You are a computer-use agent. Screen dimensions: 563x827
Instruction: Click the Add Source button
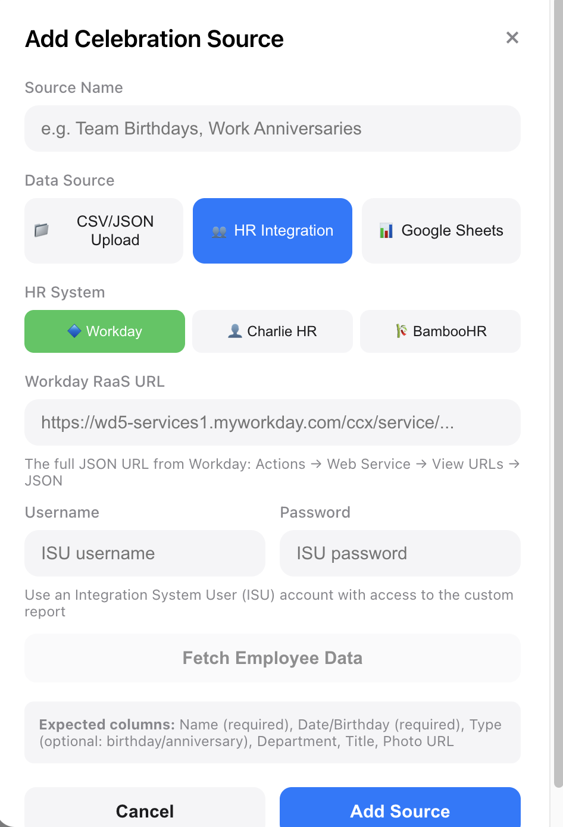400,810
